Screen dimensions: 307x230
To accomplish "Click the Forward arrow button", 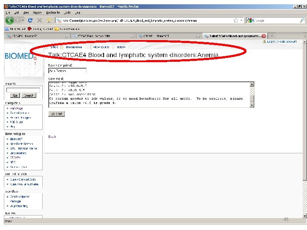I will pos(17,20).
